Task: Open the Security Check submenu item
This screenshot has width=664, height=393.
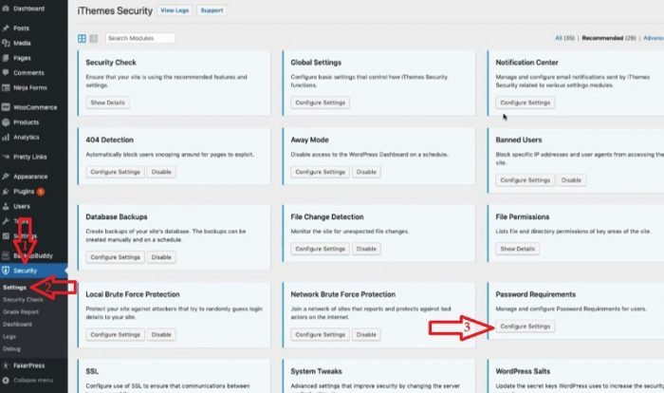Action: pyautogui.click(x=23, y=299)
